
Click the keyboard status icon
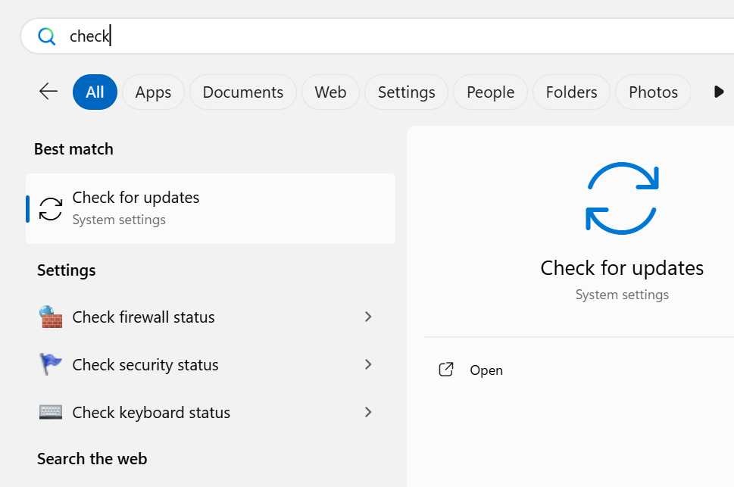click(x=51, y=412)
